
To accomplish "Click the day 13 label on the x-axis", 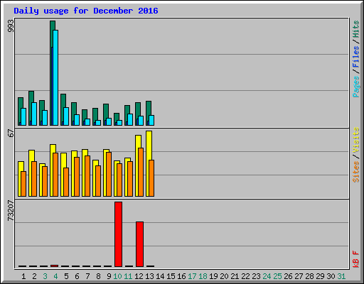I will (x=149, y=276).
